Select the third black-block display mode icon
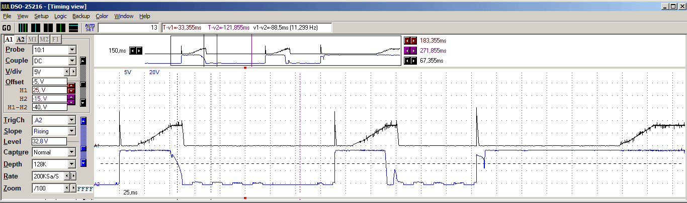 click(x=48, y=28)
